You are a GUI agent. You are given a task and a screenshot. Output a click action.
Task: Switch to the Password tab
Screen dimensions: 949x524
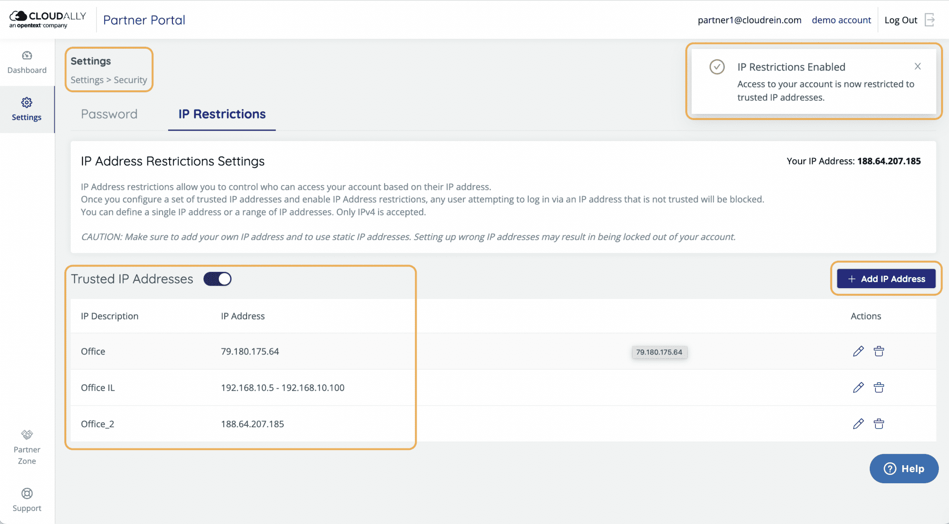click(109, 114)
